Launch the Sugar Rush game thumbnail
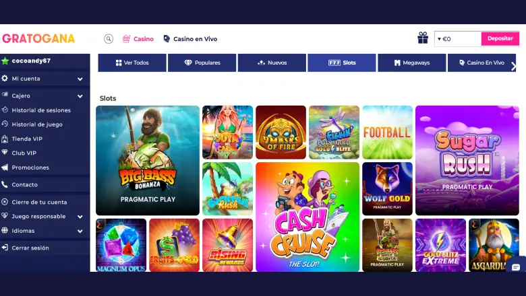526x296 pixels. tap(467, 160)
